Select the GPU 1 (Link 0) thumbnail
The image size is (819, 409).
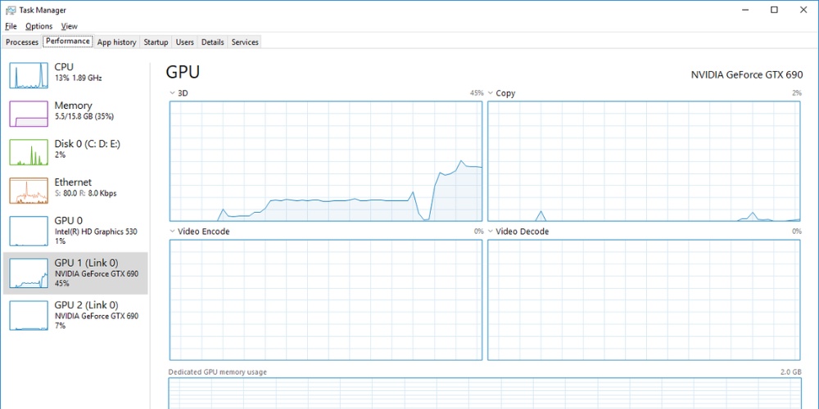tap(29, 273)
